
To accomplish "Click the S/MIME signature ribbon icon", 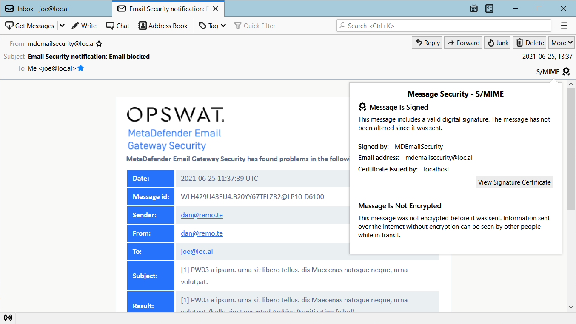I will pos(566,71).
